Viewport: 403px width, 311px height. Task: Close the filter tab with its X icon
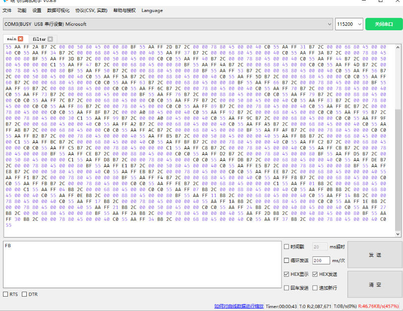(x=50, y=39)
